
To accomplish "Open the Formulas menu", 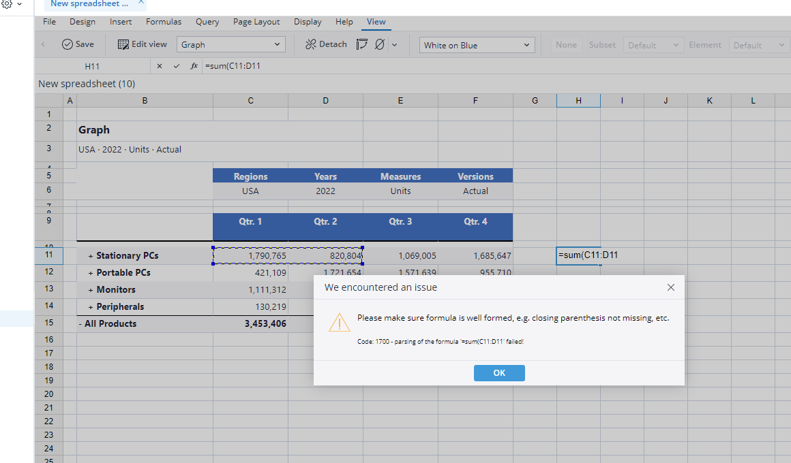I will [x=164, y=22].
